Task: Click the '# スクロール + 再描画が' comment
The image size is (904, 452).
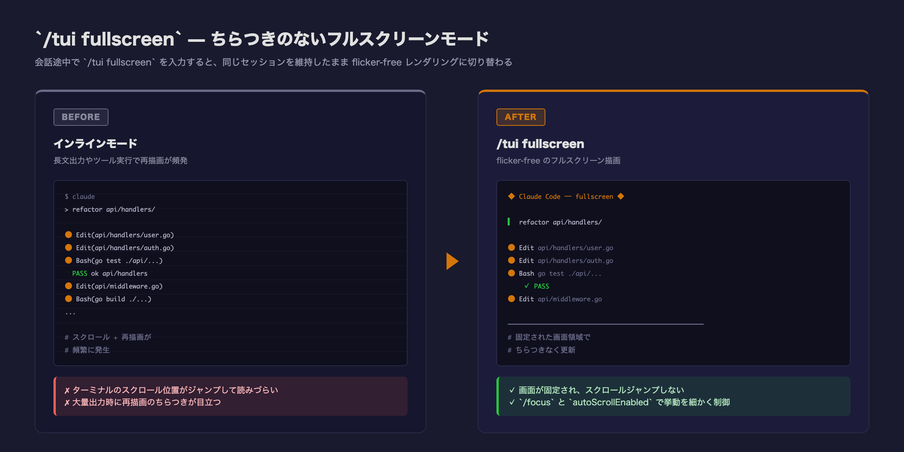Action: click(x=108, y=337)
